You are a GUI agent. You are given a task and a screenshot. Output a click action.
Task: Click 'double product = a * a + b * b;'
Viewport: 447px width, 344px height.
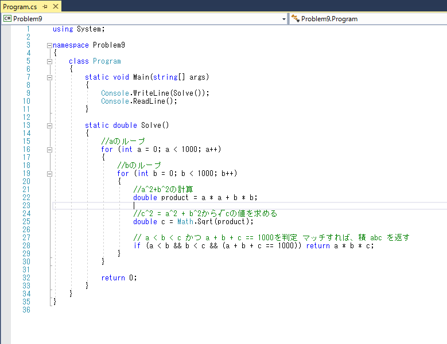pos(195,198)
